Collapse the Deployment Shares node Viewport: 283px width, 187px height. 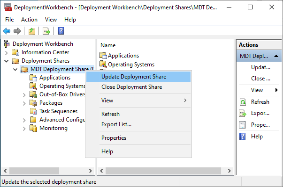(6, 61)
